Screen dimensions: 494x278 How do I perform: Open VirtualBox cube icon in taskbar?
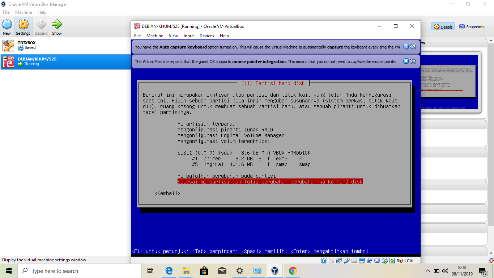[275, 271]
